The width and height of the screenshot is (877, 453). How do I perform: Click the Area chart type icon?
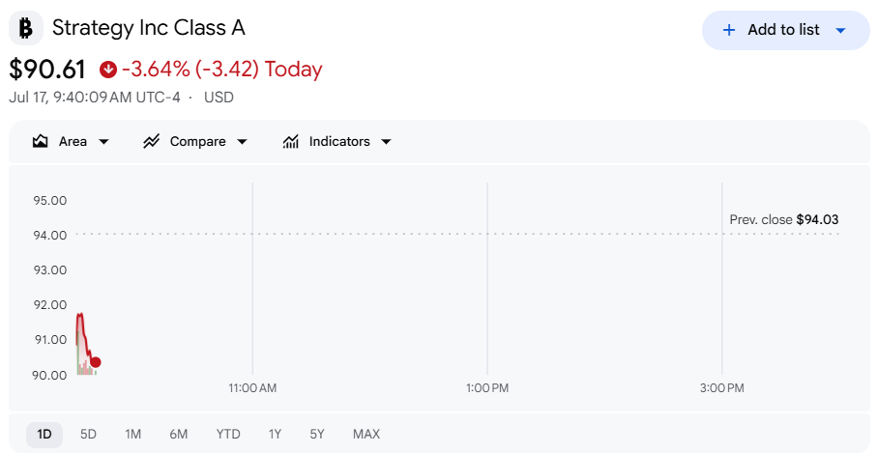41,141
